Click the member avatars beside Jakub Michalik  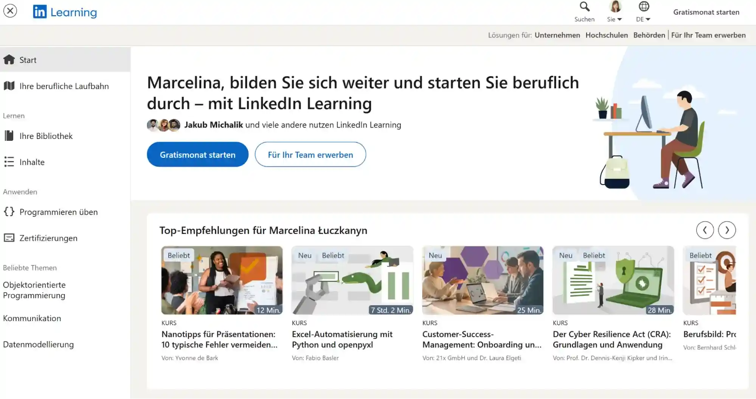pyautogui.click(x=163, y=125)
